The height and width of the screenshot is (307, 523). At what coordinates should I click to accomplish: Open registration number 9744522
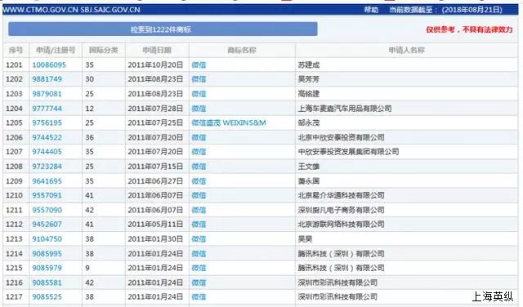(x=47, y=138)
